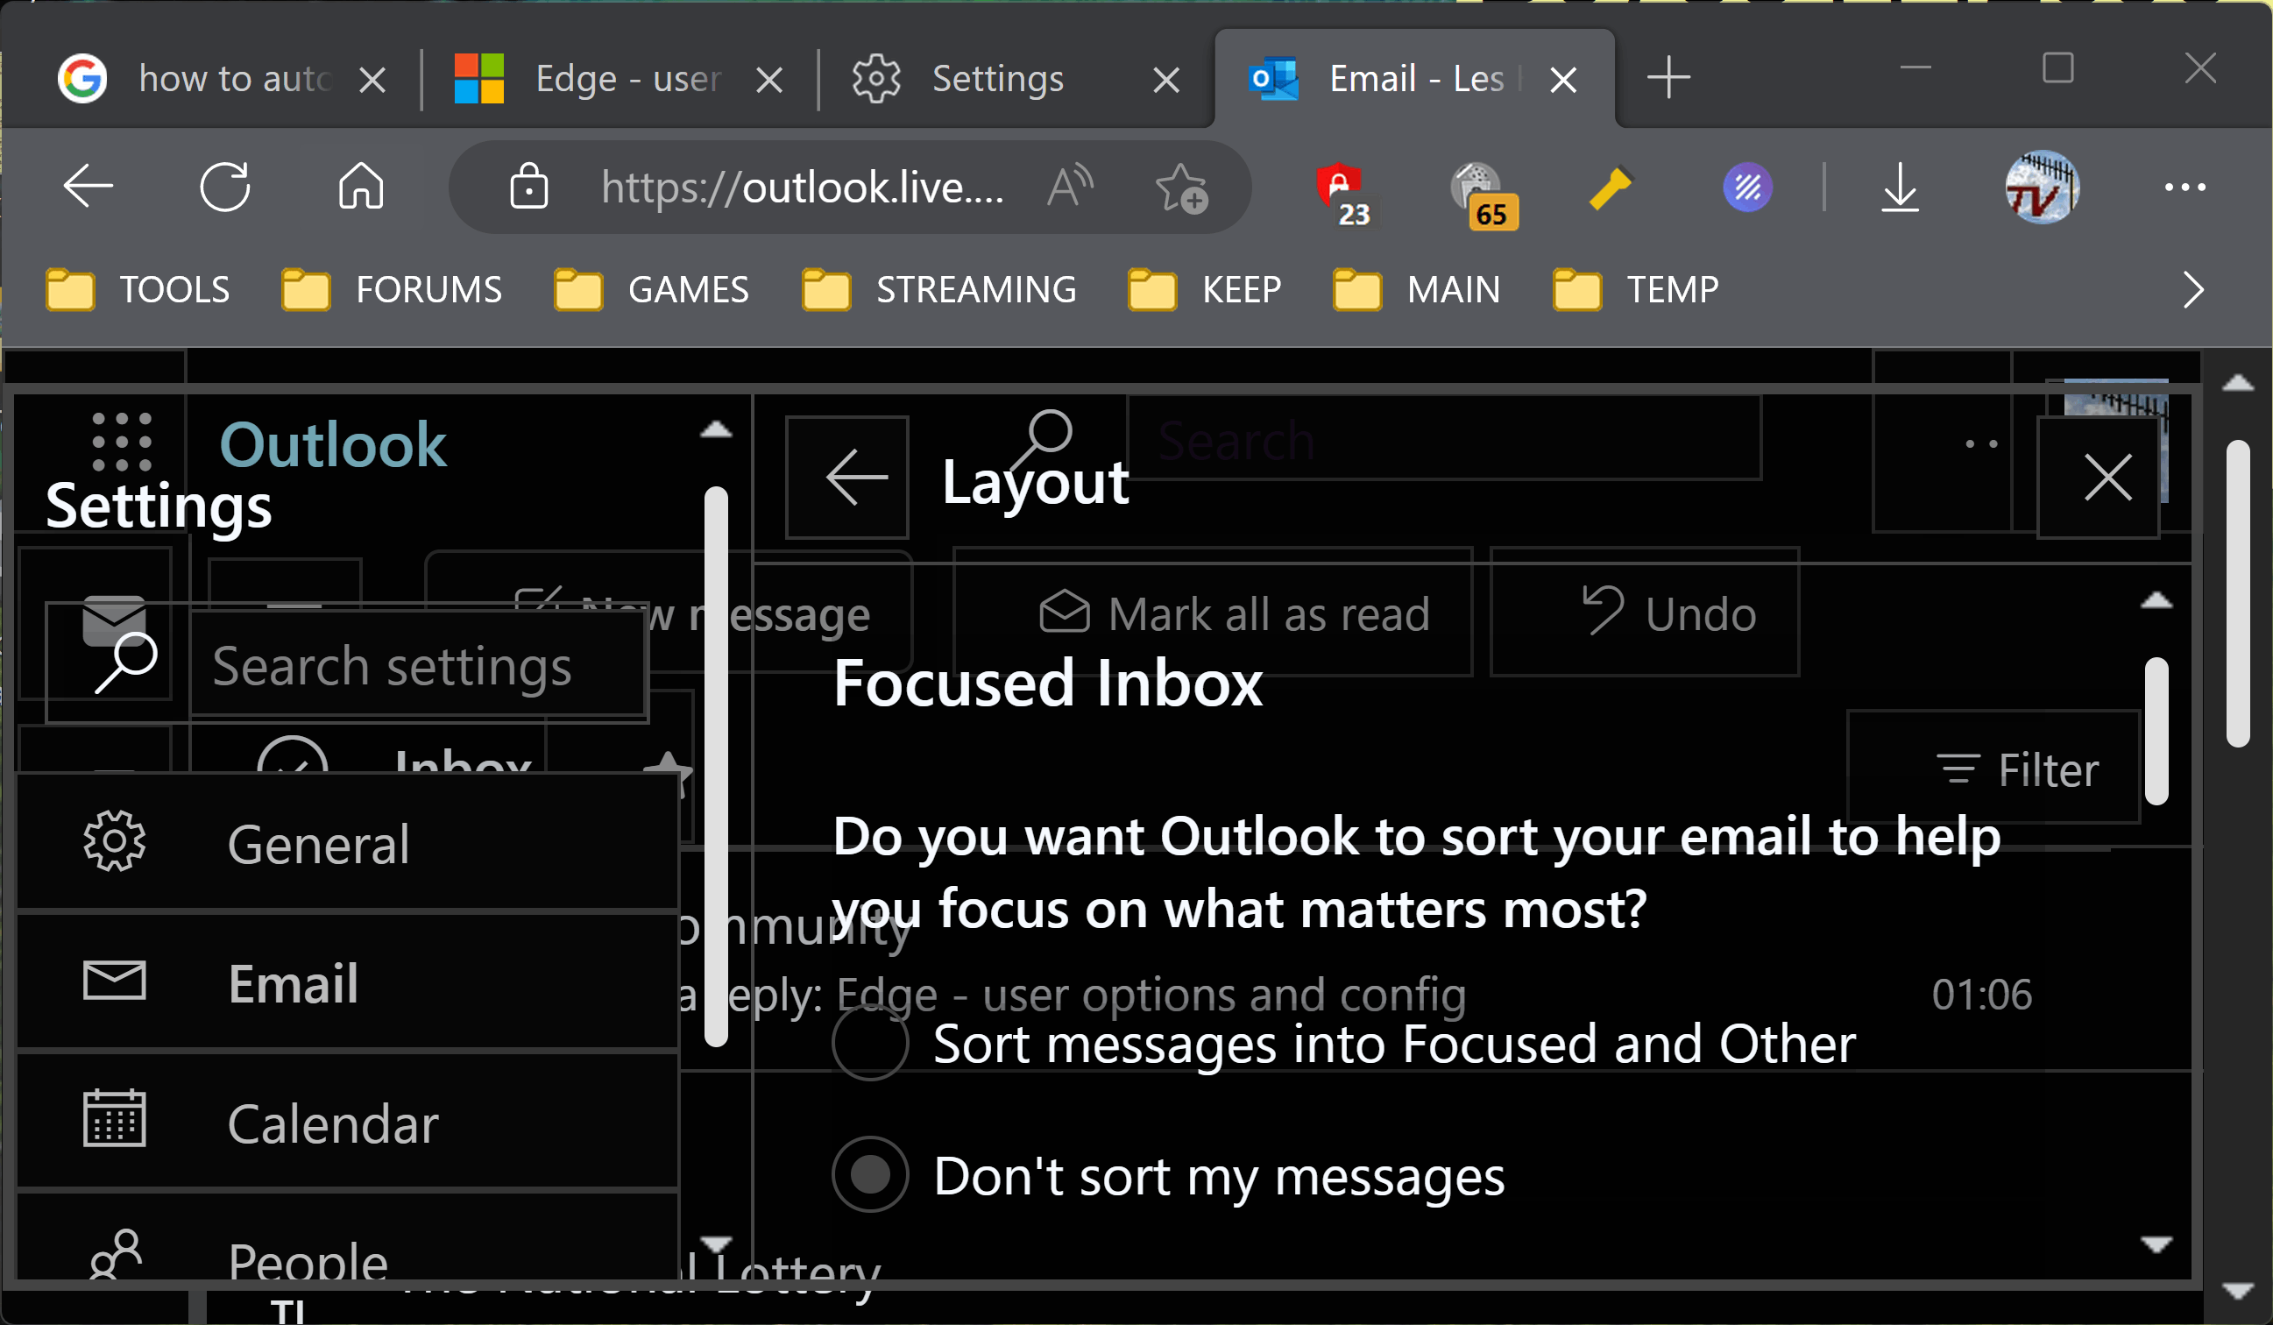The width and height of the screenshot is (2273, 1325).
Task: Click the settings categories vertical scrollbar
Action: [x=716, y=767]
